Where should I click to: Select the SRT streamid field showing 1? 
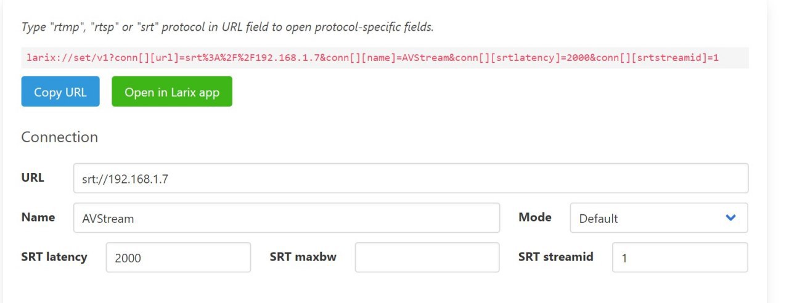pos(679,257)
